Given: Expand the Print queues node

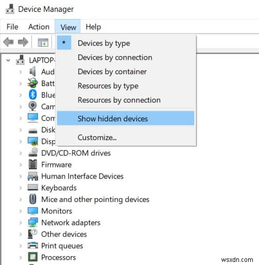Looking at the screenshot, I should pyautogui.click(x=21, y=246).
